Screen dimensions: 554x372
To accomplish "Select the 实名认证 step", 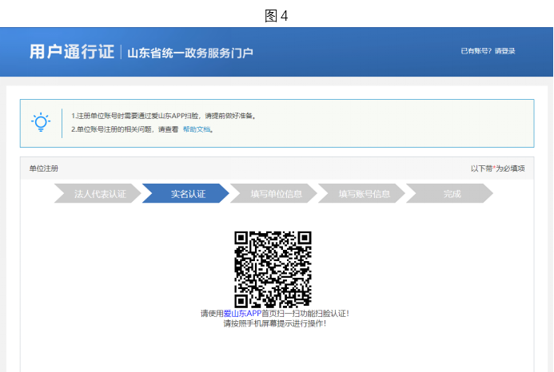I will [x=188, y=194].
